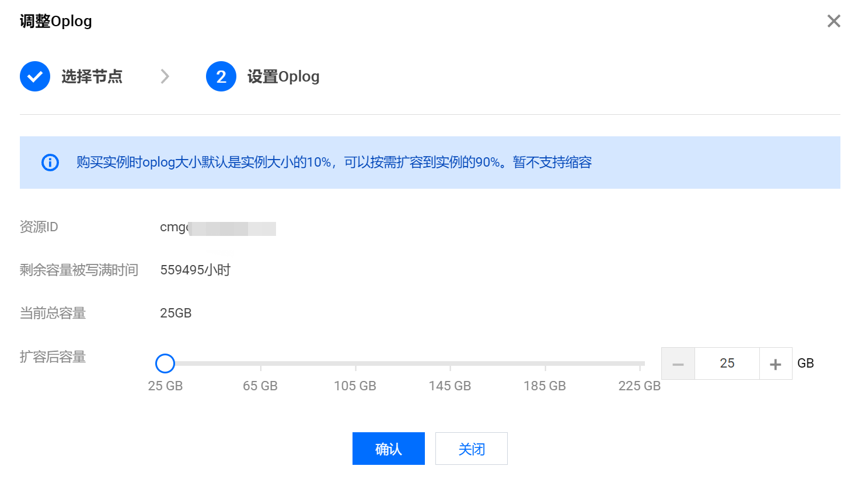Click the X icon to dismiss the dialog

(x=833, y=21)
